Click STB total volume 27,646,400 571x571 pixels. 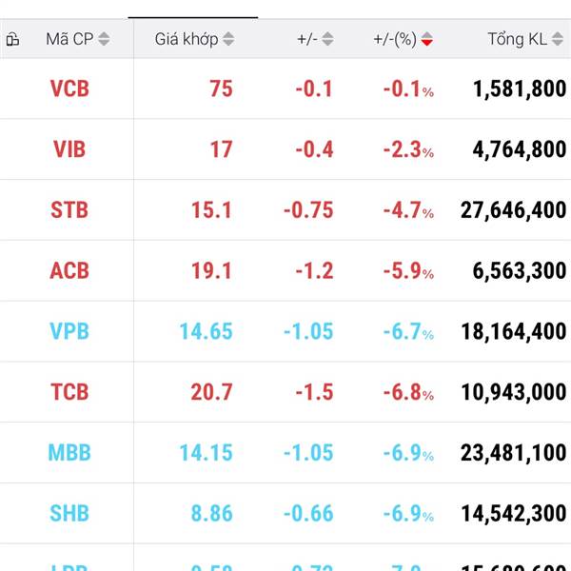click(x=514, y=210)
